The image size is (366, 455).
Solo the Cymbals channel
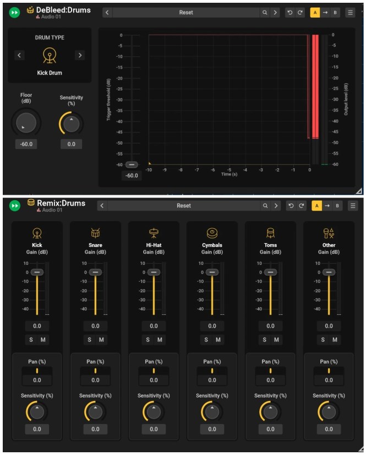click(206, 340)
